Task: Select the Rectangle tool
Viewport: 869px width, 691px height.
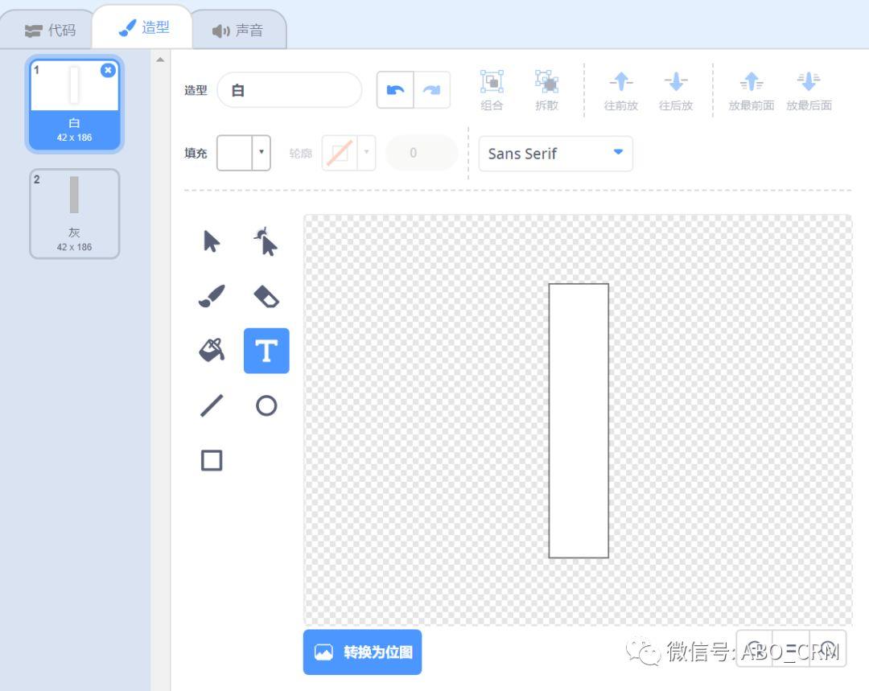Action: pyautogui.click(x=212, y=460)
